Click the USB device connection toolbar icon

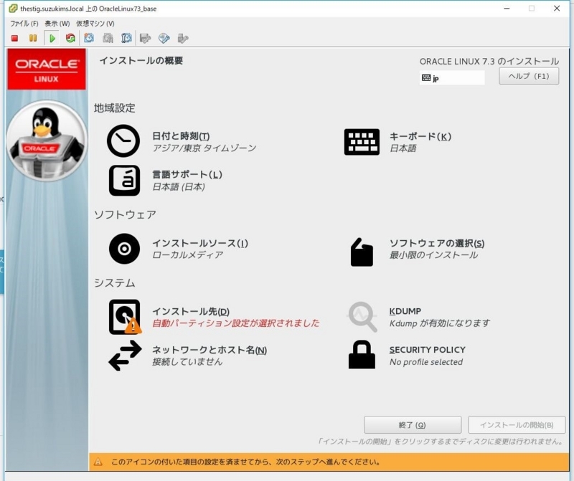click(x=183, y=38)
